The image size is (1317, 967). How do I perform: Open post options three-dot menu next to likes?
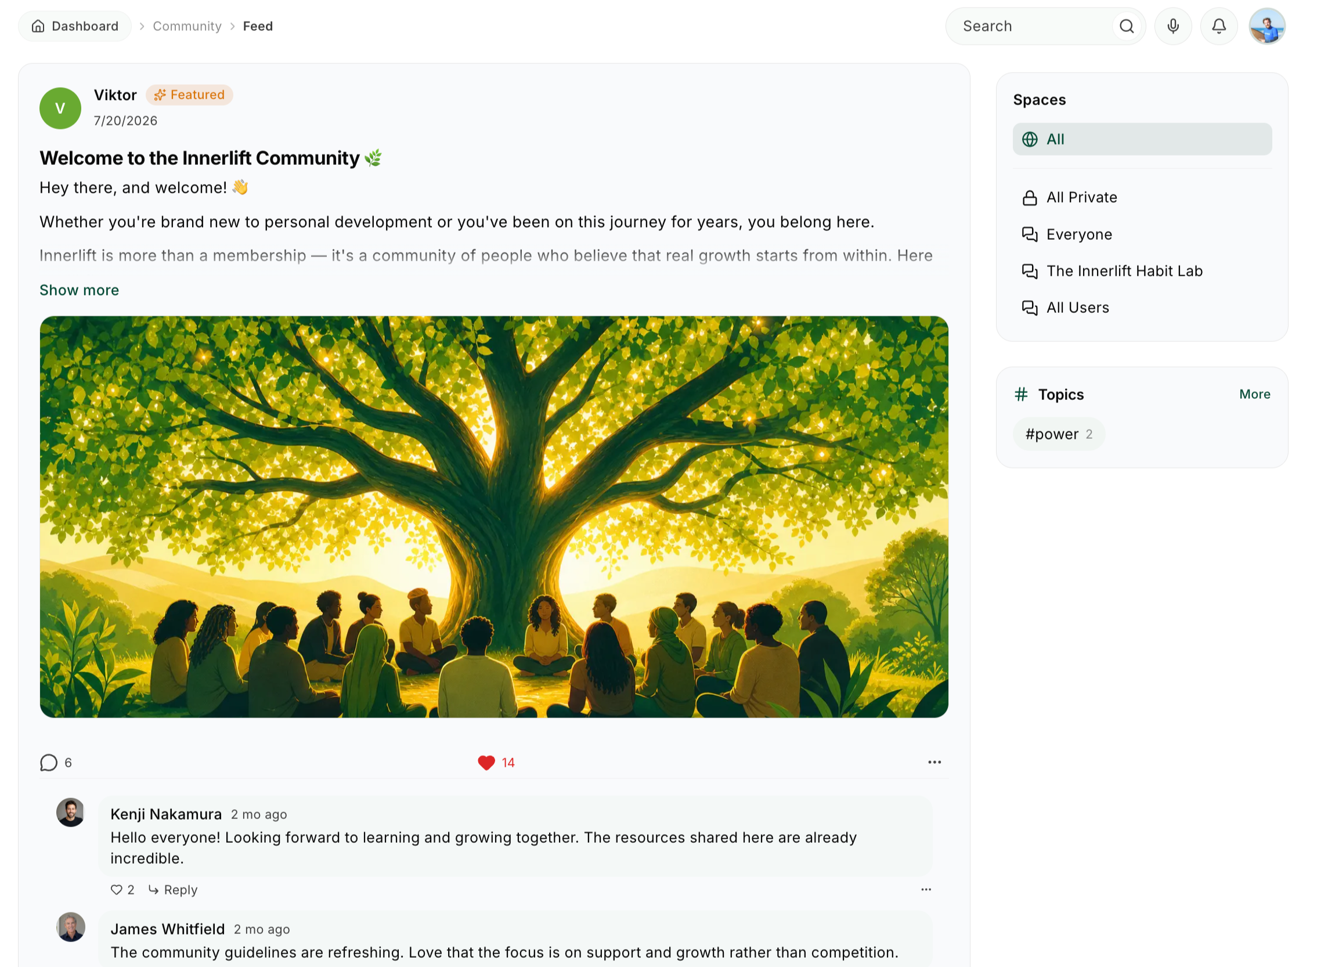click(x=934, y=762)
